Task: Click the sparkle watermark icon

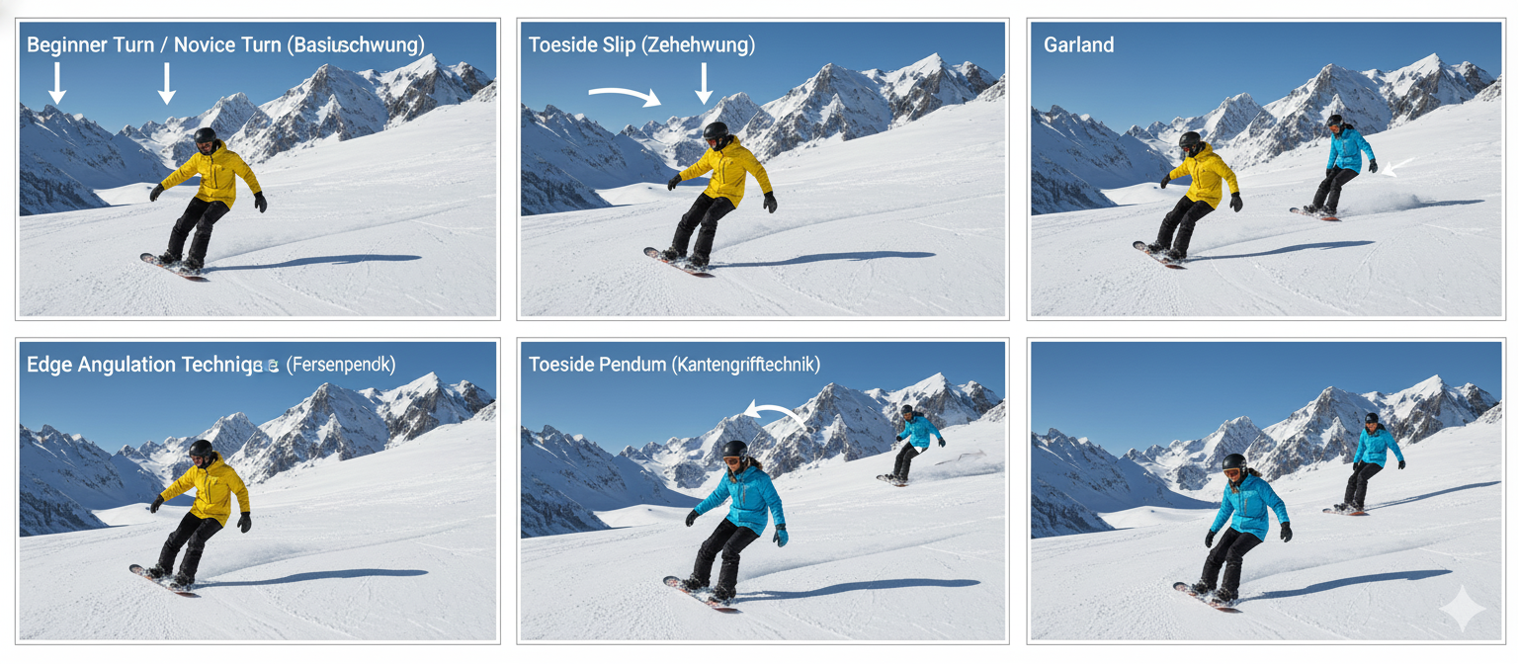Action: tap(1461, 609)
